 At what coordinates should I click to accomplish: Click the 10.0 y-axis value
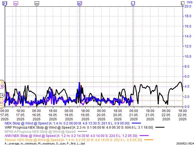pyautogui.click(x=188, y=56)
